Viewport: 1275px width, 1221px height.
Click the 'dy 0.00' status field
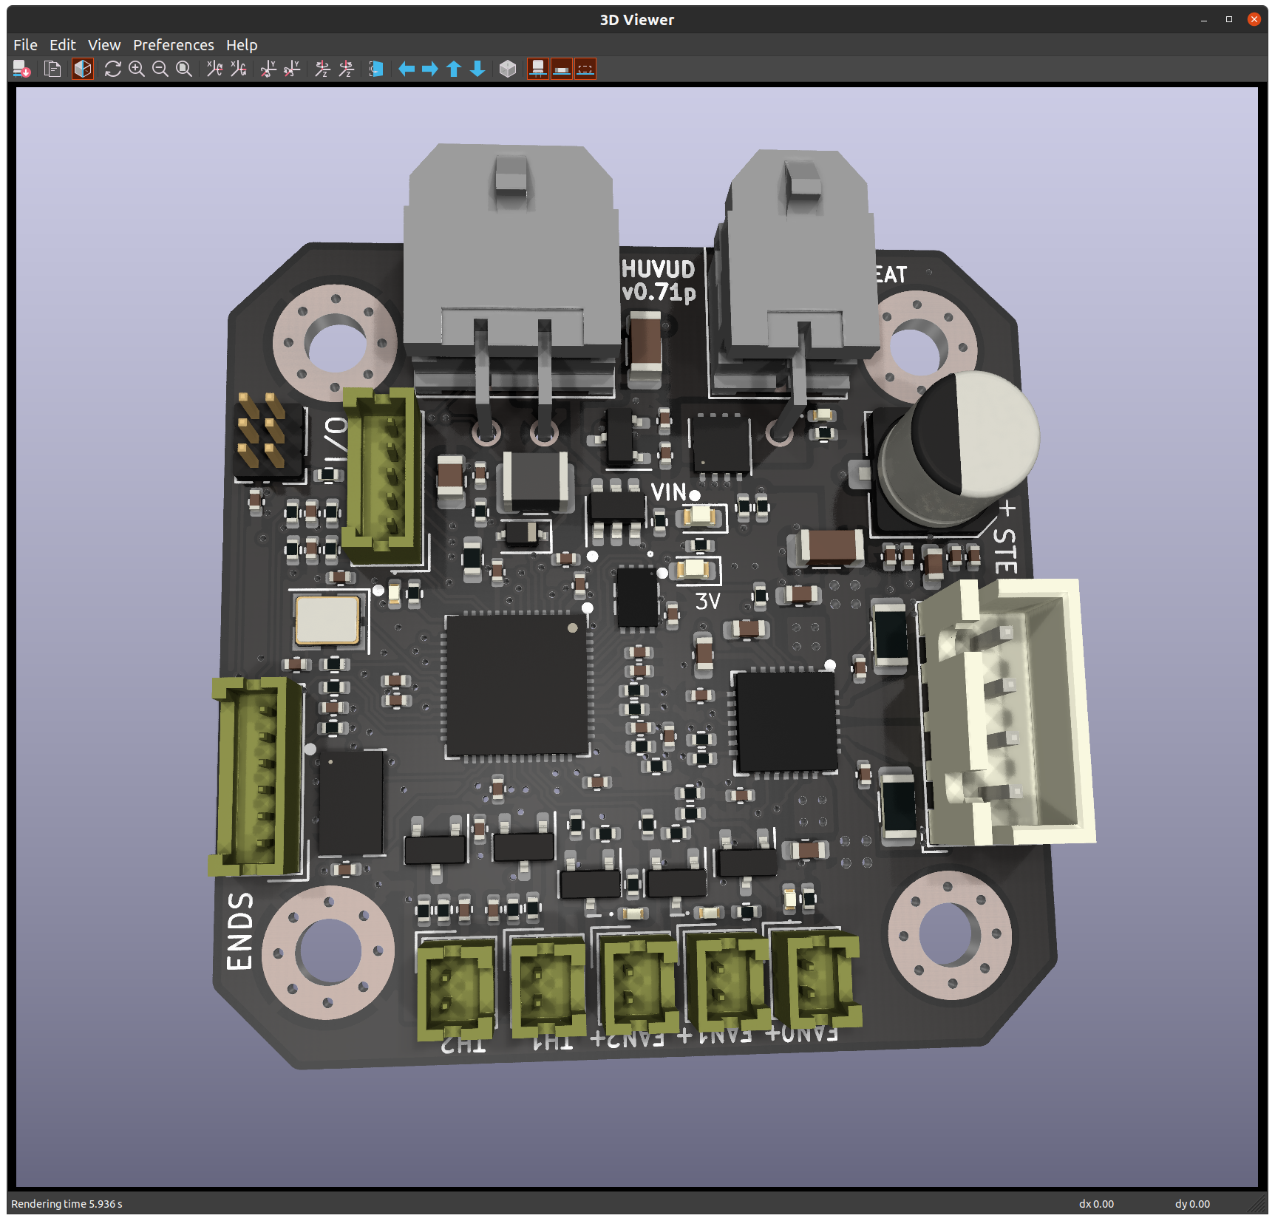point(1192,1204)
